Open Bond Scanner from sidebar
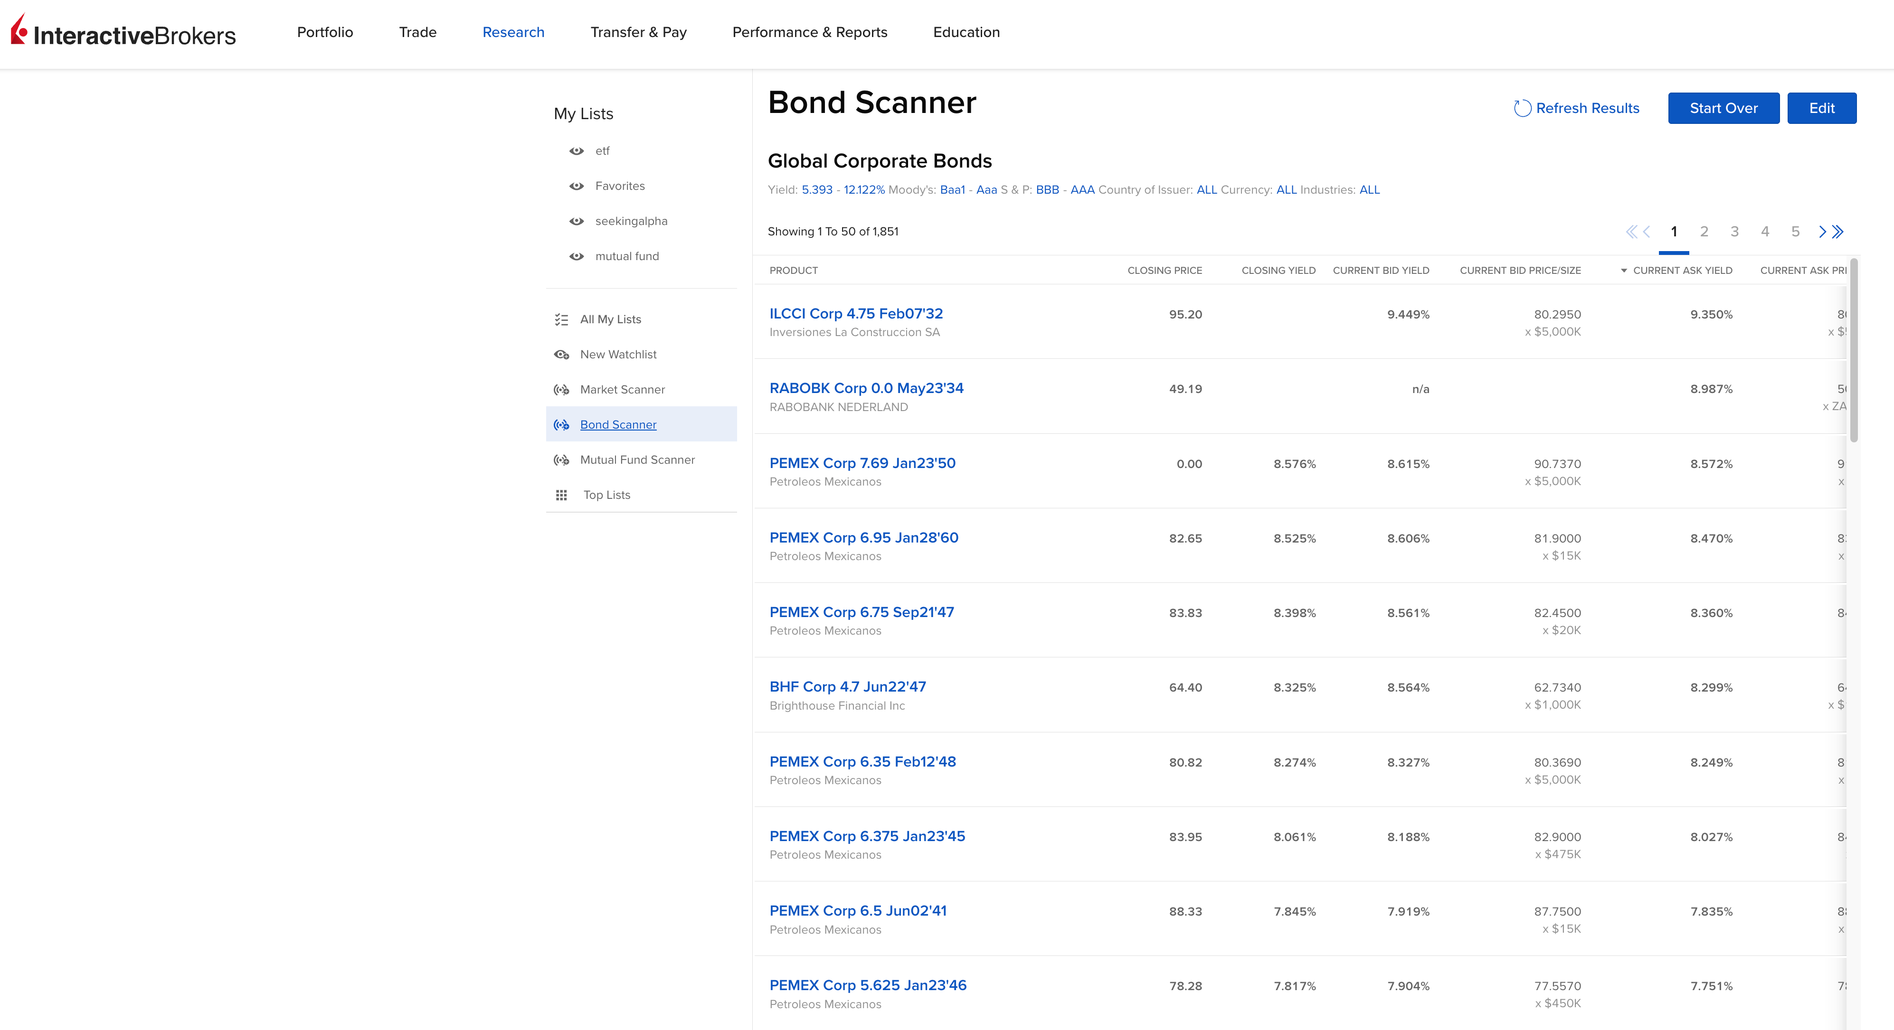Image resolution: width=1894 pixels, height=1030 pixels. (617, 425)
